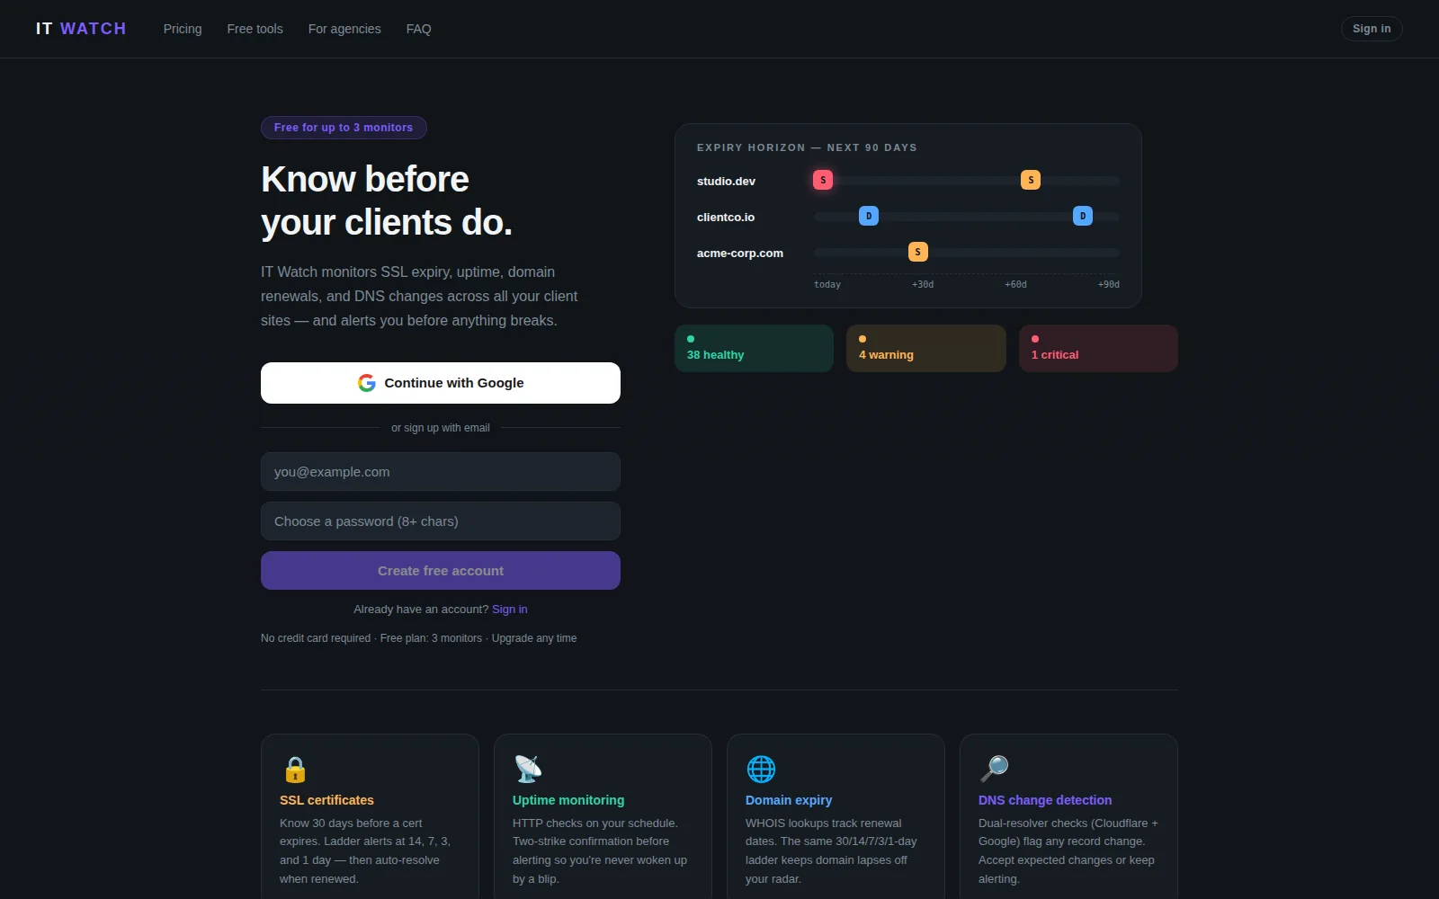Select the red S marker on studio.dev

click(823, 180)
